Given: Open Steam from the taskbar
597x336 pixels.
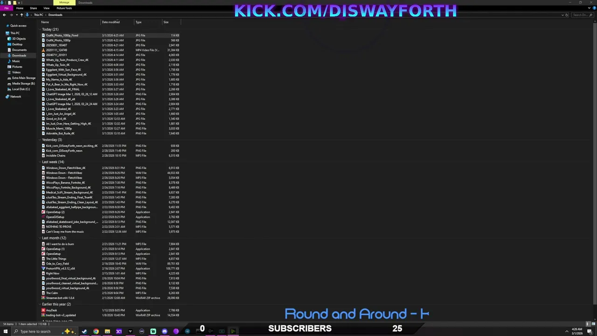Looking at the screenshot, I should coord(84,331).
